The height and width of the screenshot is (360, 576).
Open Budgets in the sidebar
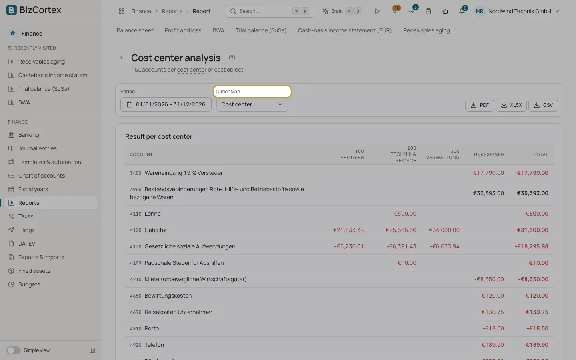[51, 284]
